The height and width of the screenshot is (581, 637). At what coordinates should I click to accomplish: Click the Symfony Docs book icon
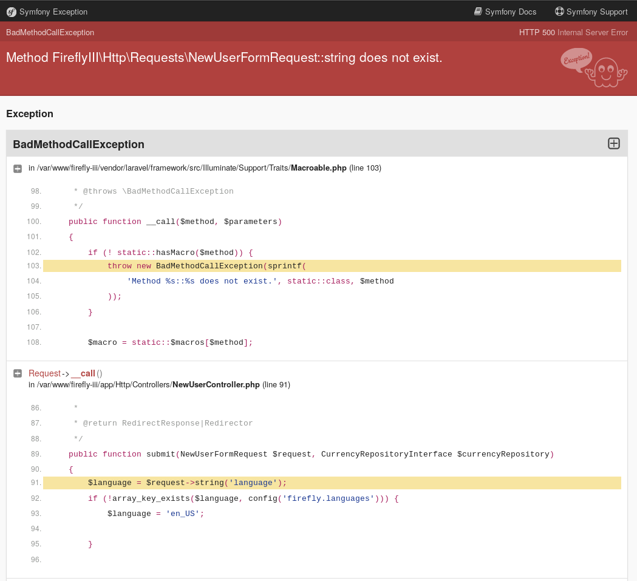478,12
